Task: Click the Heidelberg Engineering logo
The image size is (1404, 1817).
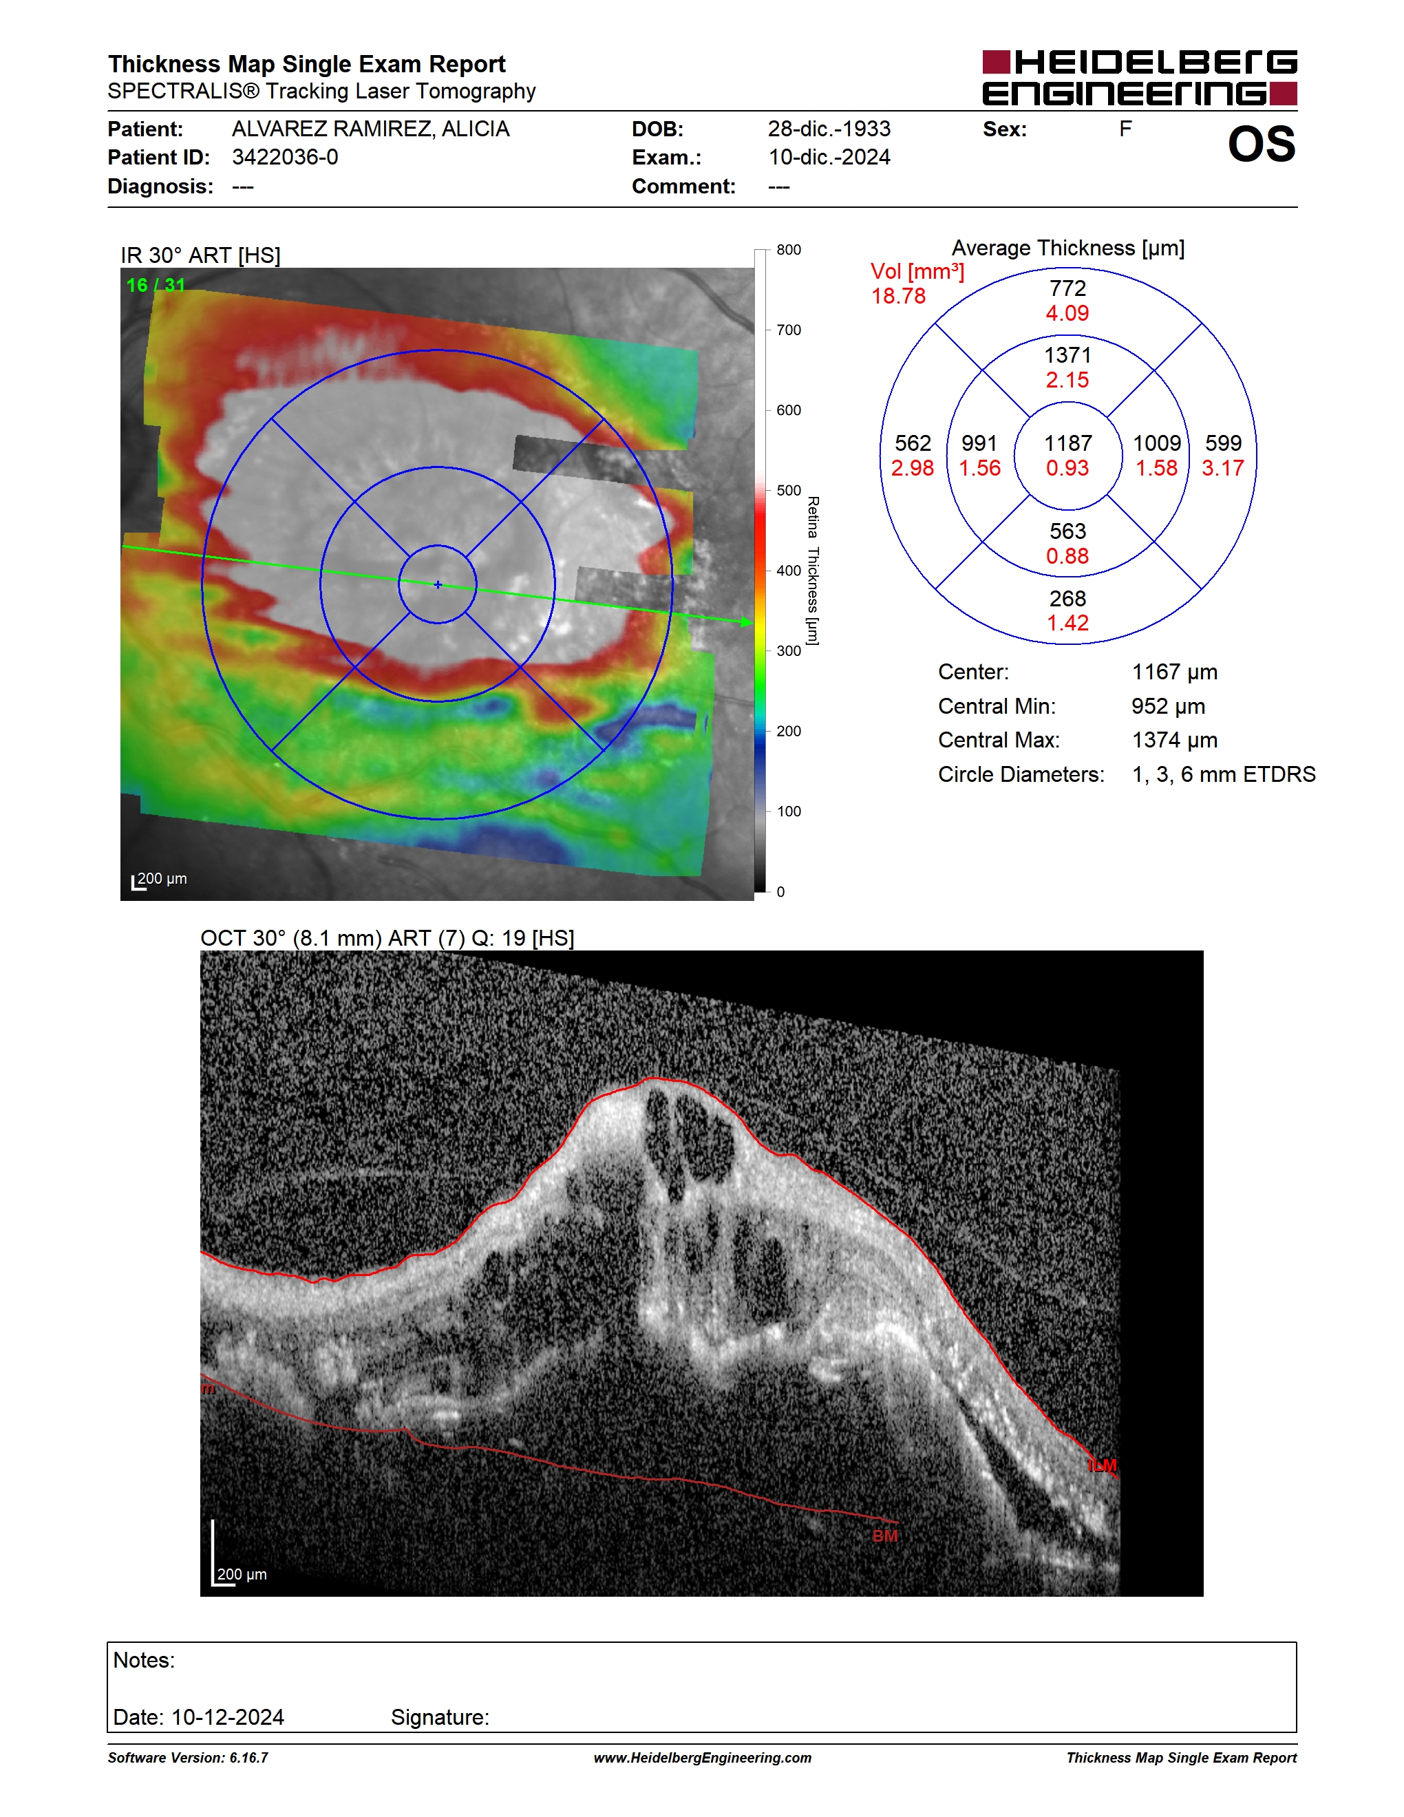Action: tap(1140, 78)
